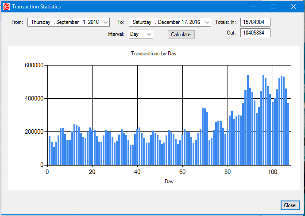Select Thursday weekday in the From date
Screen dimensions: 305x216
pyautogui.click(x=41, y=22)
